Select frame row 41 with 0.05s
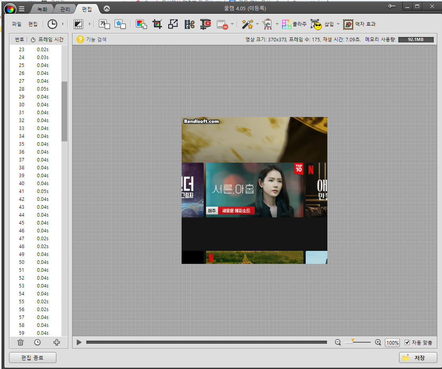 (35, 191)
